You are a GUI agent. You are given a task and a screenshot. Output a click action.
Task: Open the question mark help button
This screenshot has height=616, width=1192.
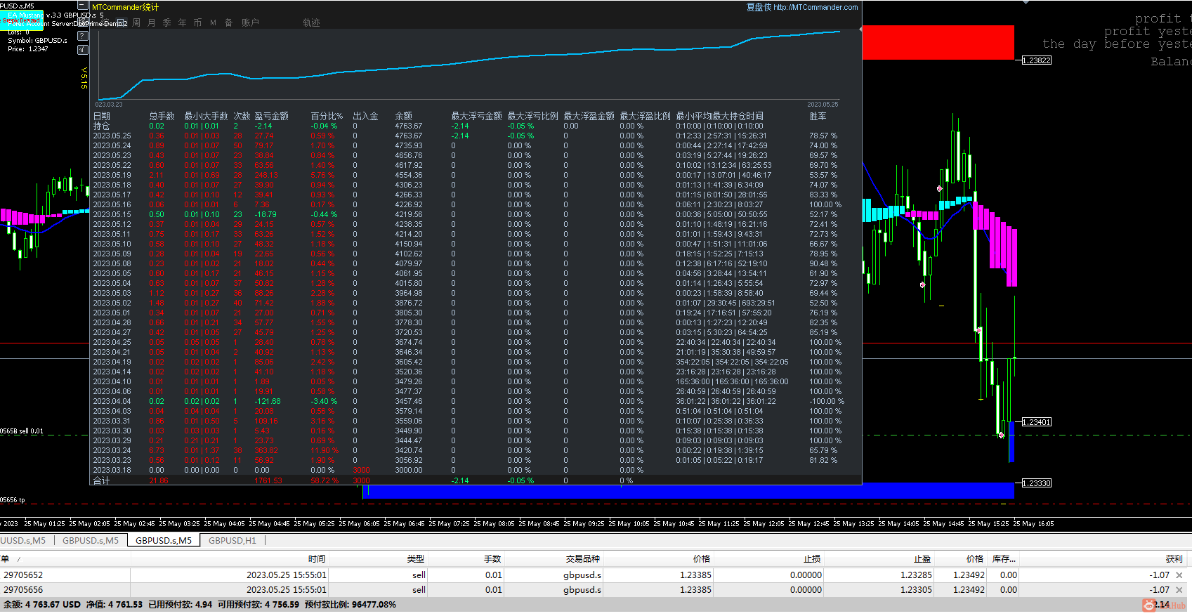pos(82,35)
